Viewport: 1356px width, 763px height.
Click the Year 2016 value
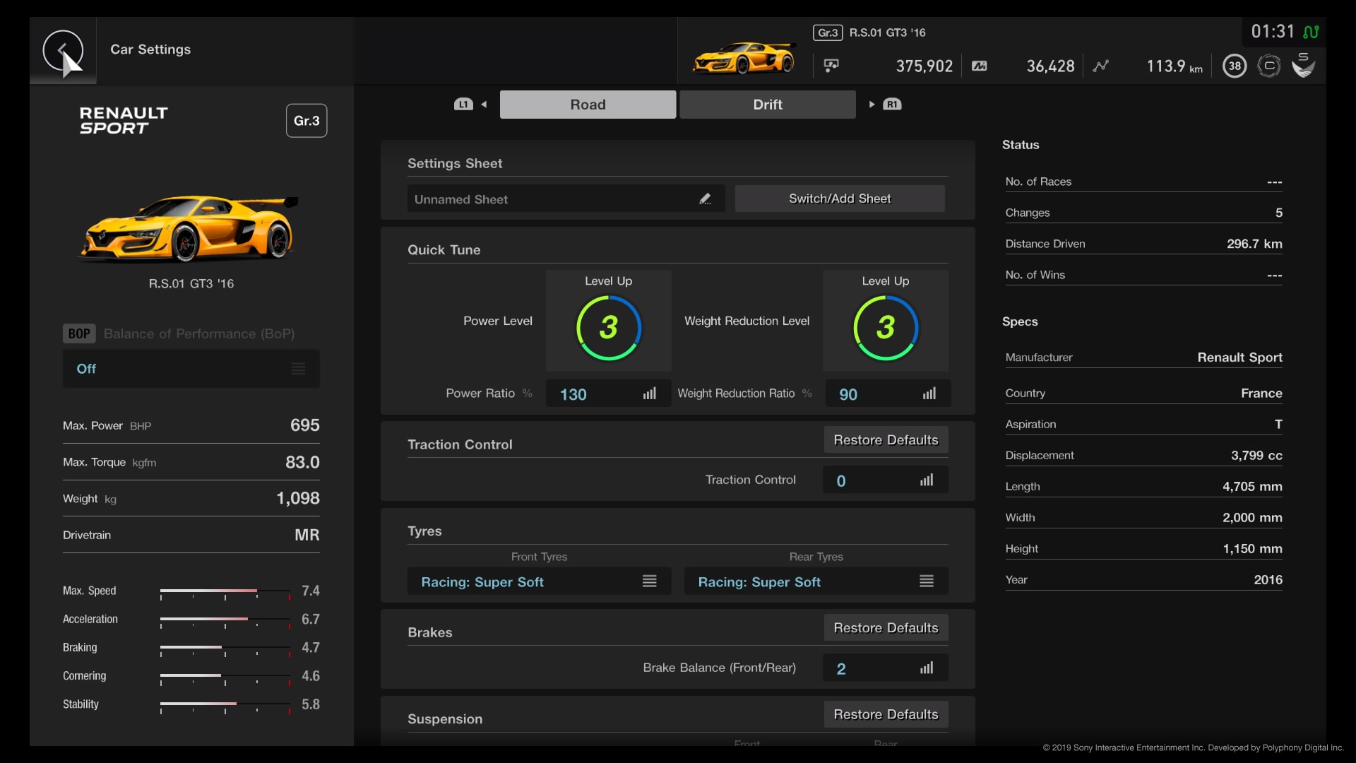coord(1268,580)
